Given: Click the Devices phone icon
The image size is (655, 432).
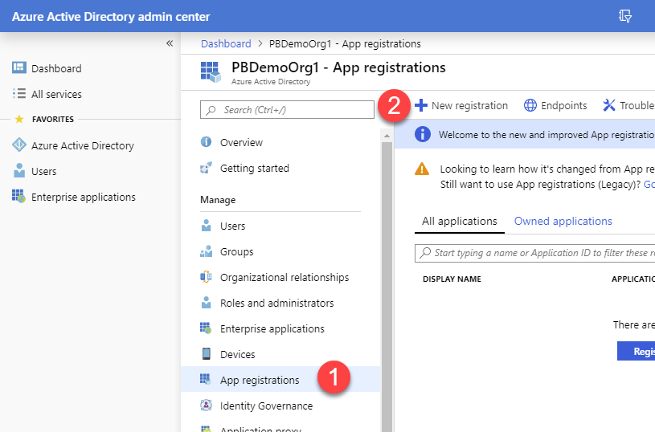Looking at the screenshot, I should point(206,354).
